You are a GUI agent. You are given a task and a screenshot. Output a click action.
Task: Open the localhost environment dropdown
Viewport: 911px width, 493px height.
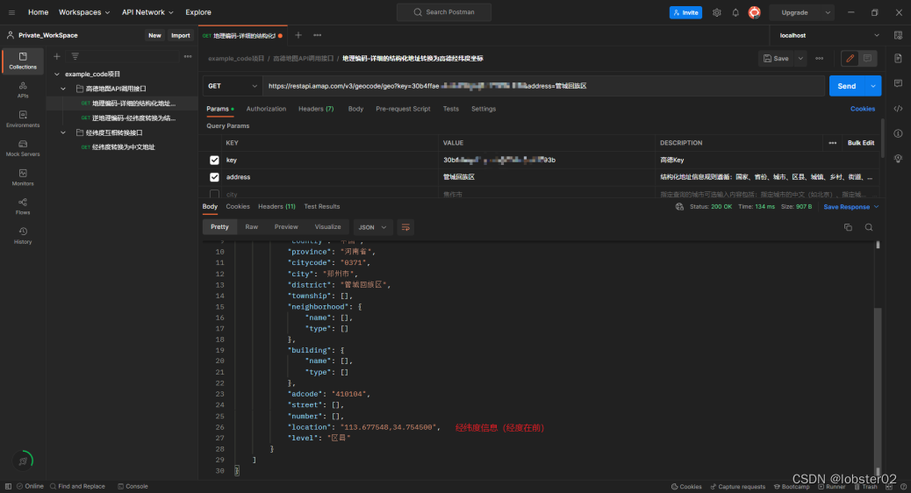coord(829,35)
